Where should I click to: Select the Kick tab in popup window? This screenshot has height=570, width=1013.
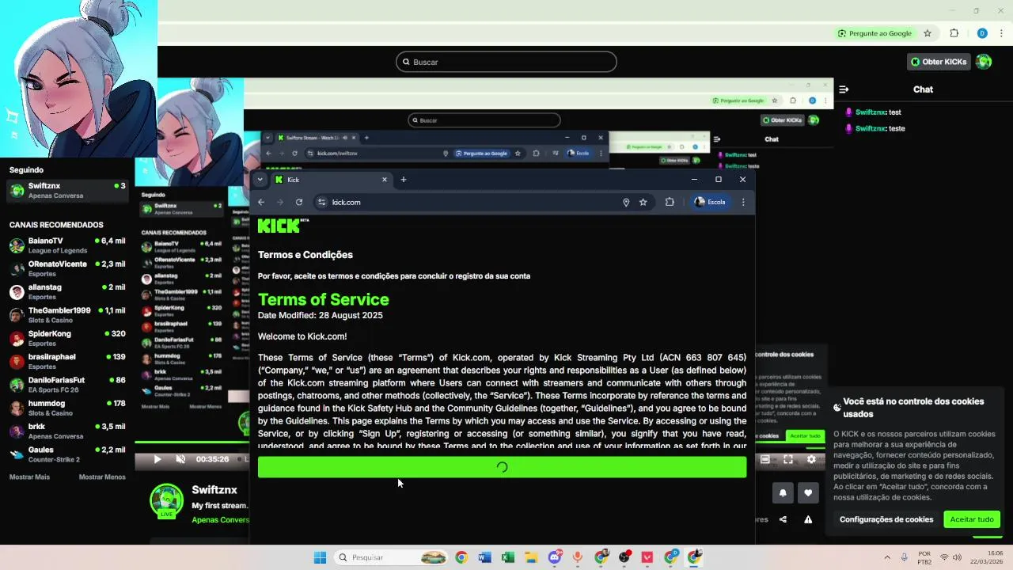pyautogui.click(x=331, y=180)
